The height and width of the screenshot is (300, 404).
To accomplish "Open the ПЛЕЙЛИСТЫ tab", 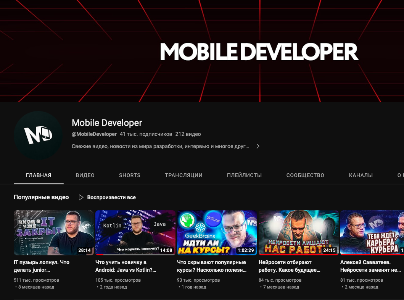I will (x=244, y=175).
